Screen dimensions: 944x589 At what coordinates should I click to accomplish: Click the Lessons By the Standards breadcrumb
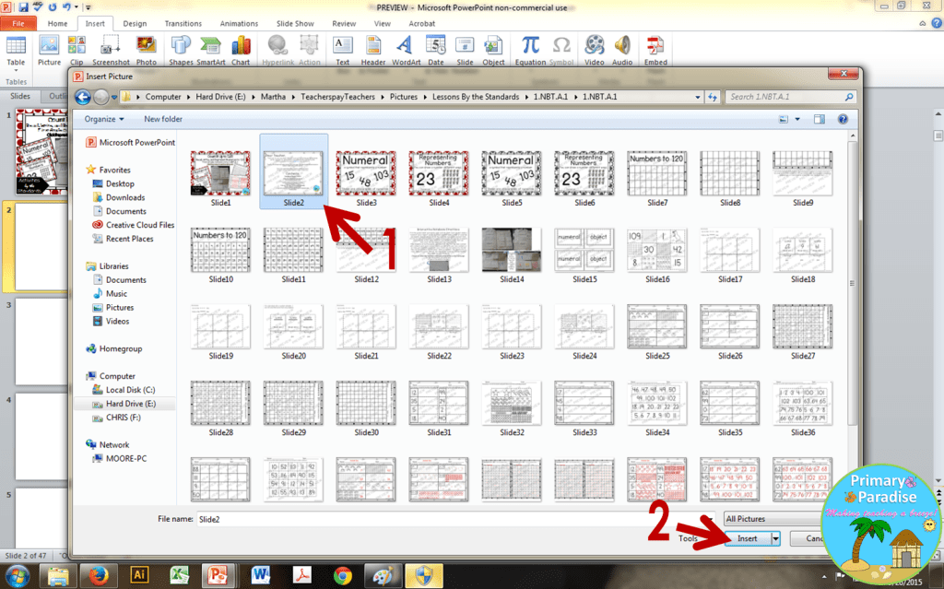pyautogui.click(x=476, y=97)
